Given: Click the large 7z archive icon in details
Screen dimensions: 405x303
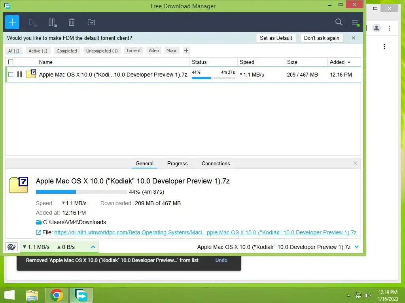Looking at the screenshot, I should [19, 185].
